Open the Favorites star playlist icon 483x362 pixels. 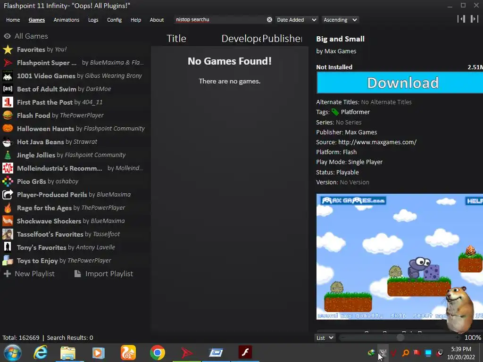tap(8, 49)
